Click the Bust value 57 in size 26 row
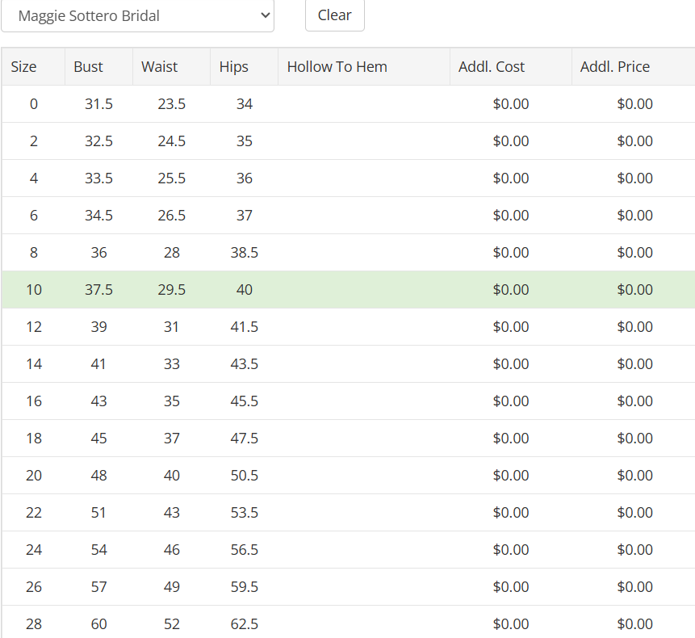This screenshot has width=695, height=638. point(98,586)
